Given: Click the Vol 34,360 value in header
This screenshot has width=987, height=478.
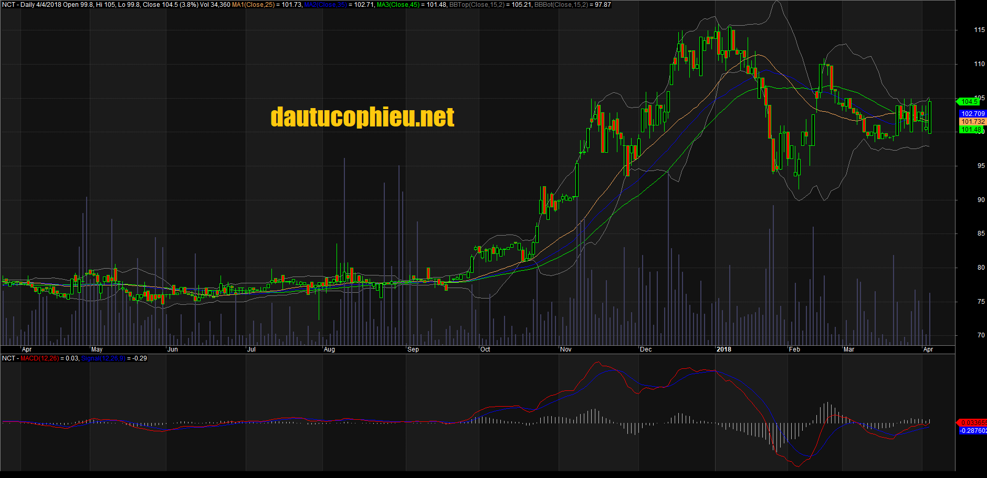Looking at the screenshot, I should 215,5.
